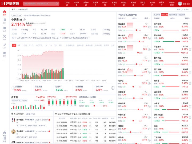Sort sector list by 涨跌幅
This screenshot has height=144, width=192.
coord(157,18)
